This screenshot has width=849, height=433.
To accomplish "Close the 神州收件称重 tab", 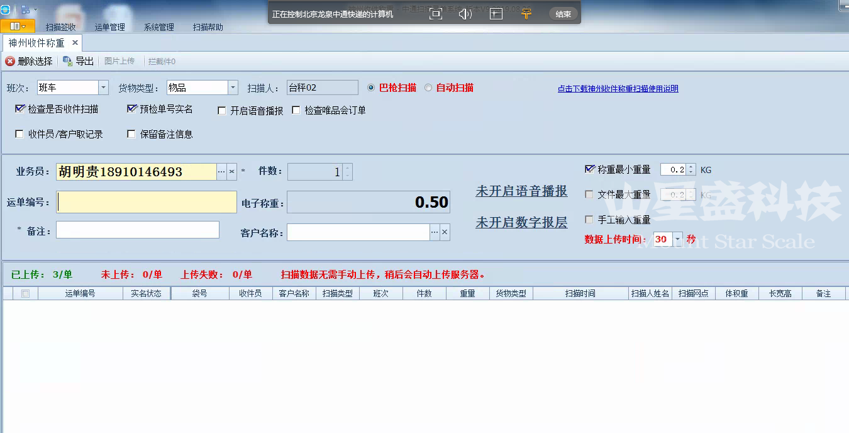I will tap(75, 43).
